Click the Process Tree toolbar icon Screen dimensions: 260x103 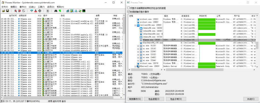(x=47, y=11)
